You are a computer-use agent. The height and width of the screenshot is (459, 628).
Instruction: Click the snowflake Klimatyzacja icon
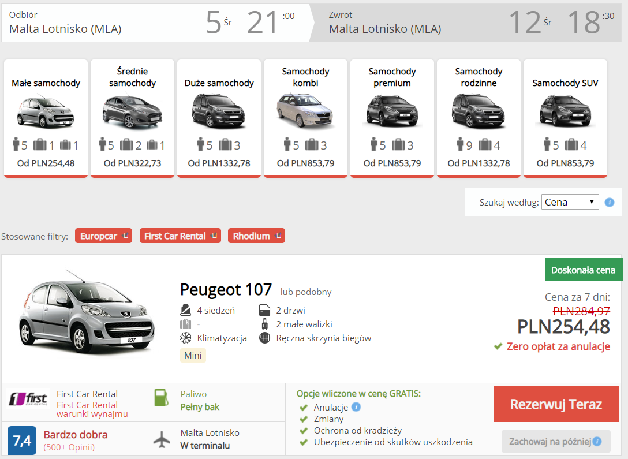click(x=185, y=338)
